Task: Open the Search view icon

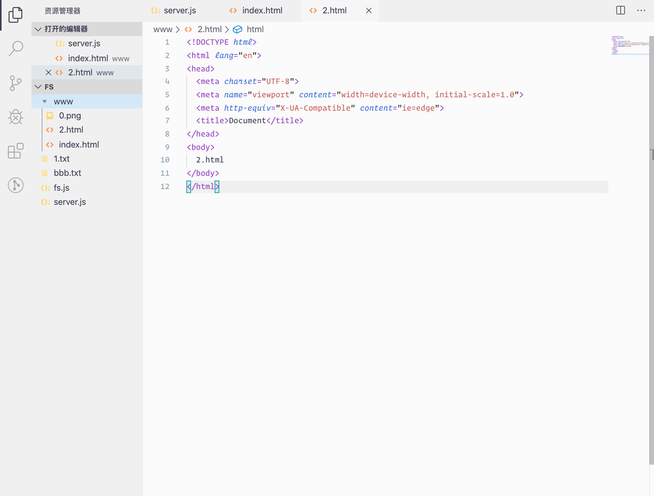Action: tap(16, 49)
